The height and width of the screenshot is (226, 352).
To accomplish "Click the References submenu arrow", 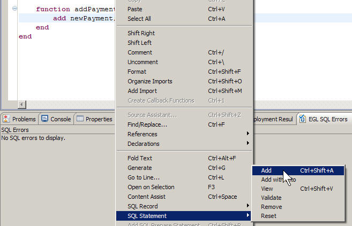I will 248,134.
